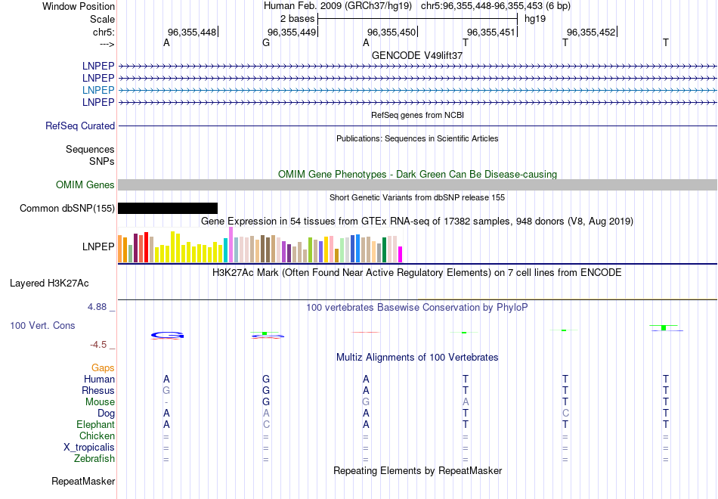718x499 pixels.
Task: Open the 100 Vert. Cons track label
Action: point(42,325)
